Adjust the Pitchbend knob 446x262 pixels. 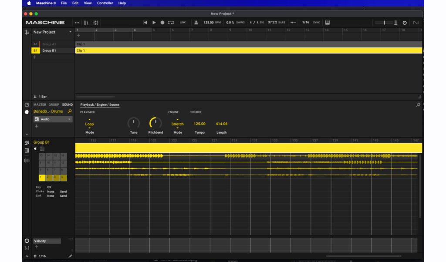(155, 123)
